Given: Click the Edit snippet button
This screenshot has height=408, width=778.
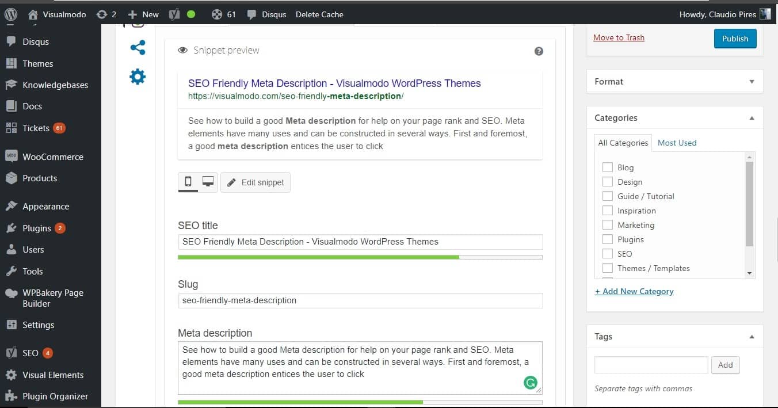Looking at the screenshot, I should pyautogui.click(x=255, y=182).
